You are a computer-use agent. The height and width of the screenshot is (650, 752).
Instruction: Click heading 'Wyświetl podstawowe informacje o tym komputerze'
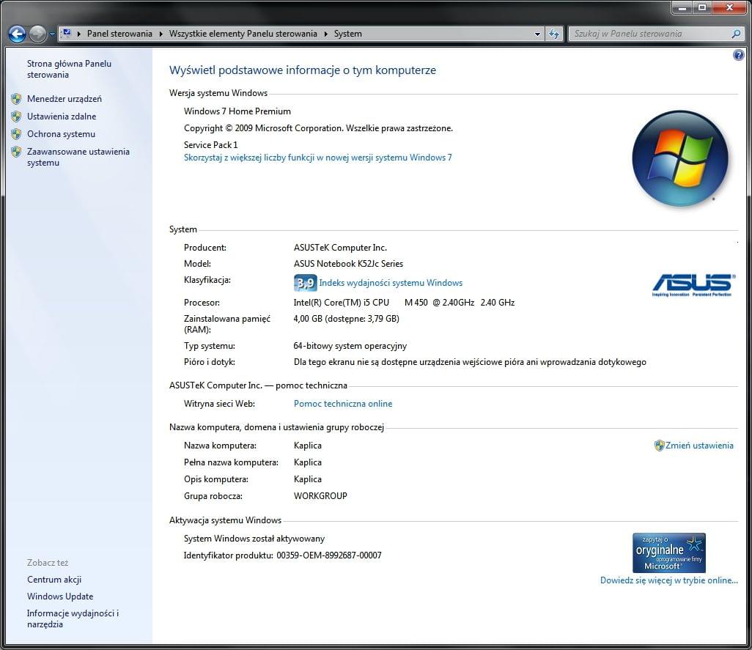pos(303,70)
